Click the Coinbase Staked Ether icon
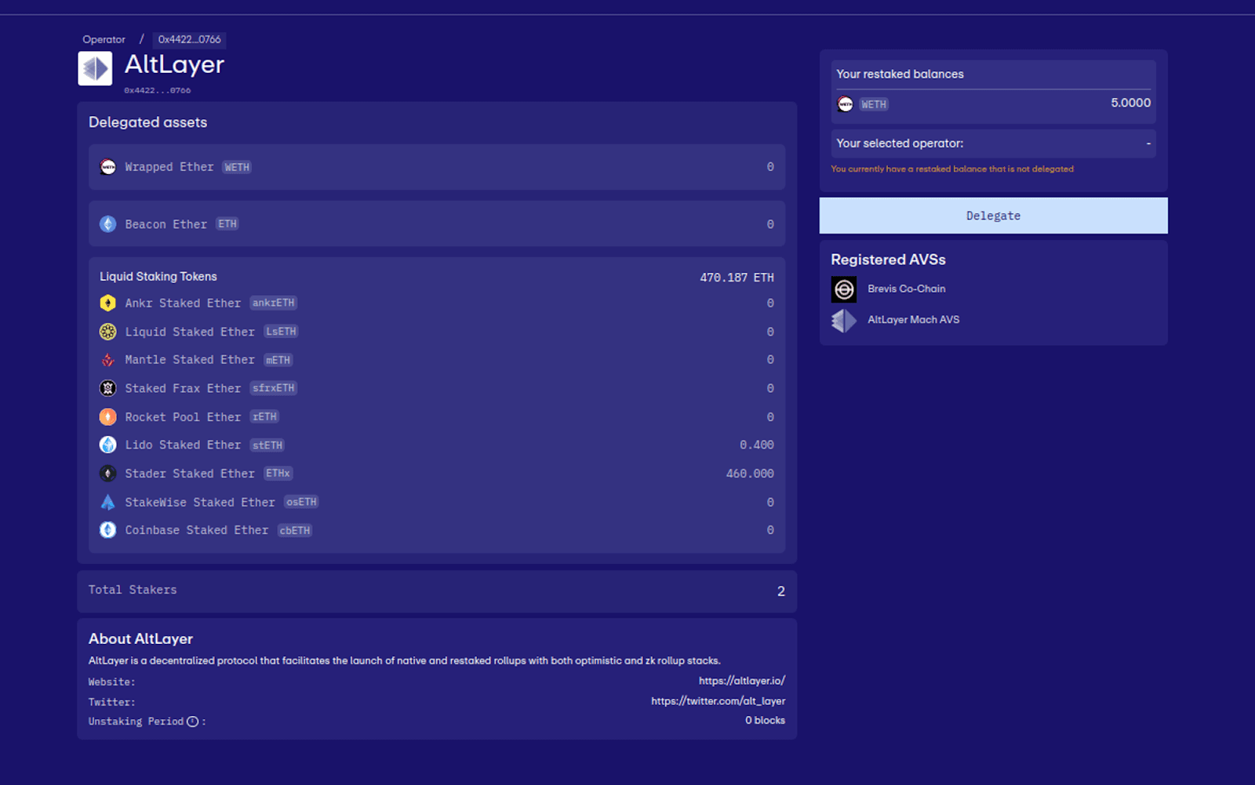Viewport: 1255px width, 785px height. coord(108,530)
